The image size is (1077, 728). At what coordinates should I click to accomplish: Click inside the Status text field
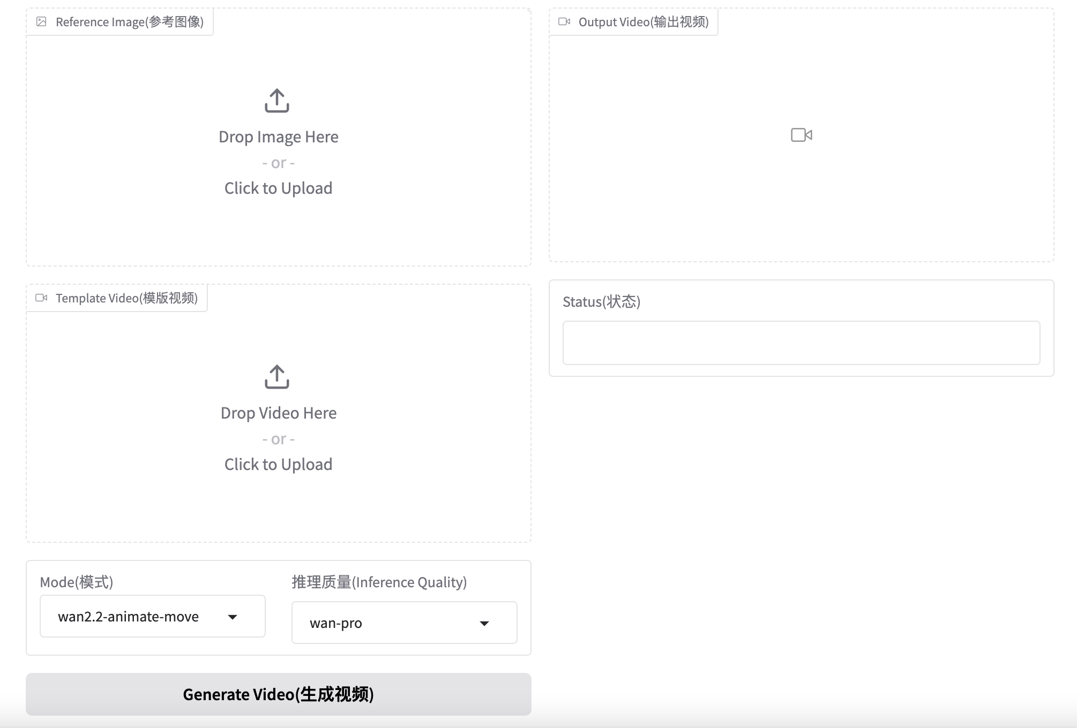(801, 343)
